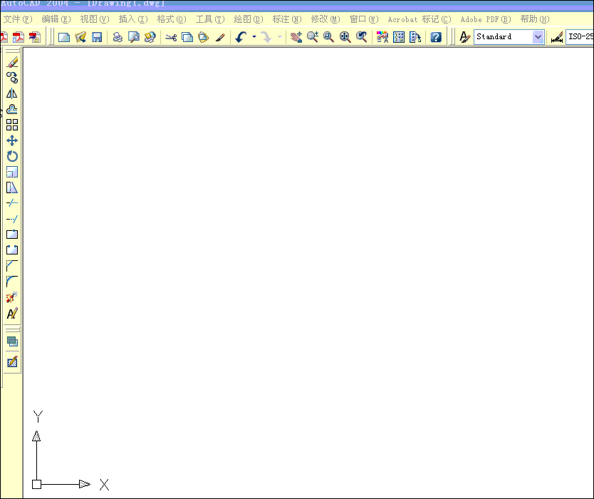The width and height of the screenshot is (594, 499).
Task: Click the Redo arrow icon
Action: tap(266, 37)
